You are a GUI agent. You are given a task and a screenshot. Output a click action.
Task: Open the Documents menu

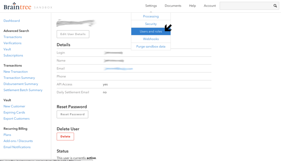tap(173, 6)
